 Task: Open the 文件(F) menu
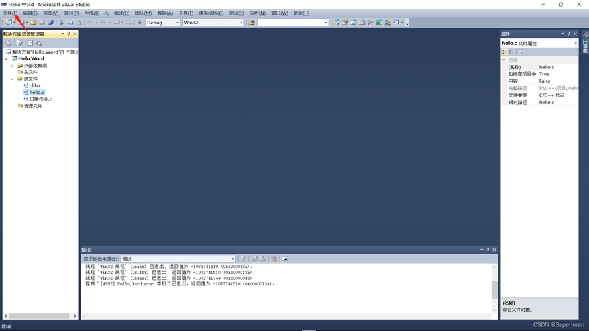[10, 13]
